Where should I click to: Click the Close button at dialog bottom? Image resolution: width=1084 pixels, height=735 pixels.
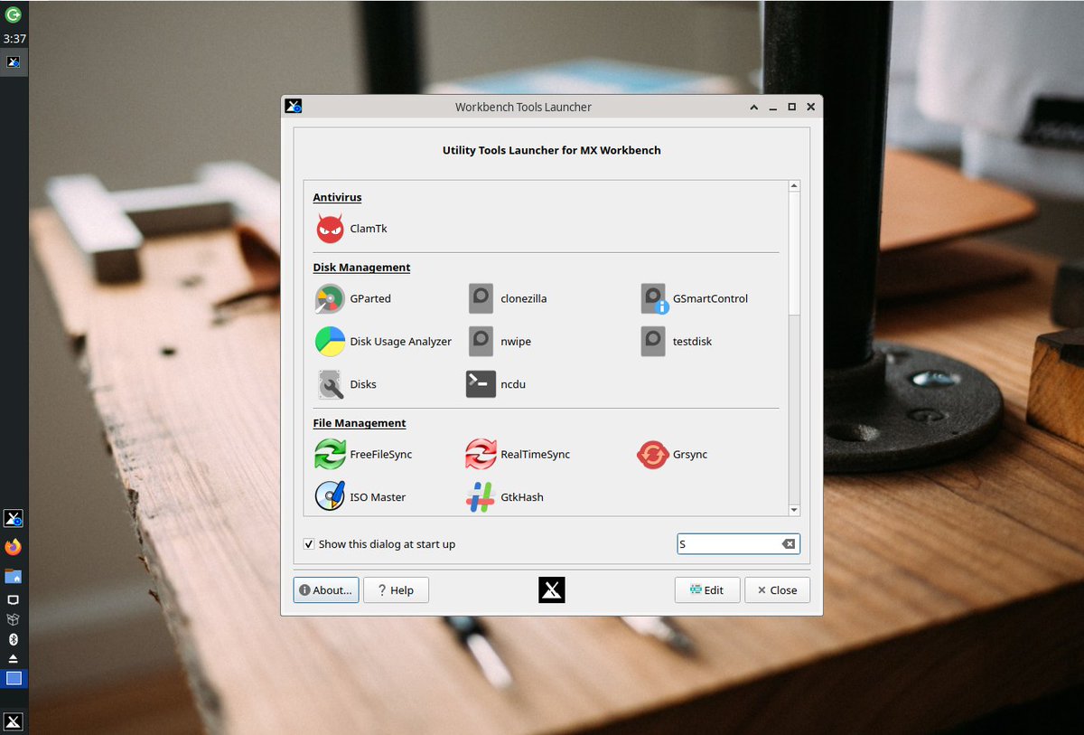click(777, 590)
